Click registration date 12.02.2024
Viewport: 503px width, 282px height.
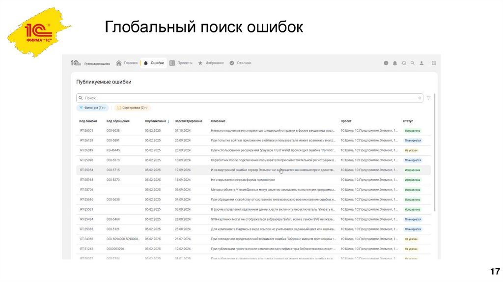pos(183,249)
